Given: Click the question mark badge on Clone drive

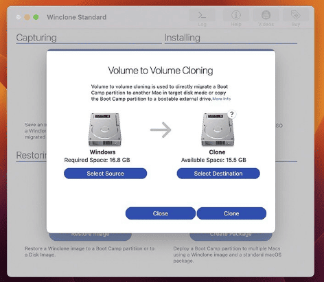Looking at the screenshot, I should tap(232, 114).
